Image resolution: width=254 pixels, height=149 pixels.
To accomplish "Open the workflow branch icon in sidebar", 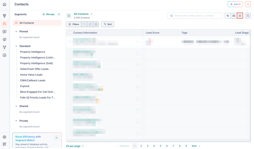I will pos(5,47).
